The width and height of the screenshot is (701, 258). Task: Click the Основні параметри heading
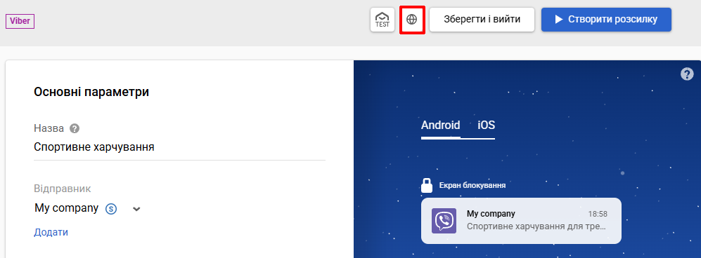(x=91, y=93)
